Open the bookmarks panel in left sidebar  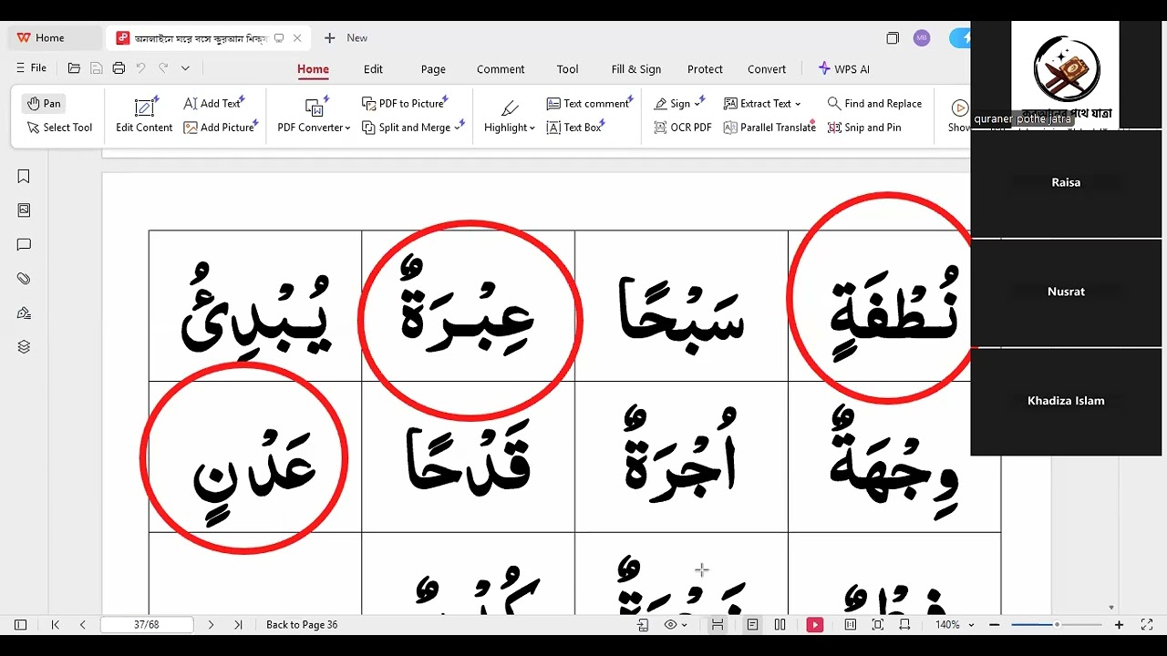(24, 177)
